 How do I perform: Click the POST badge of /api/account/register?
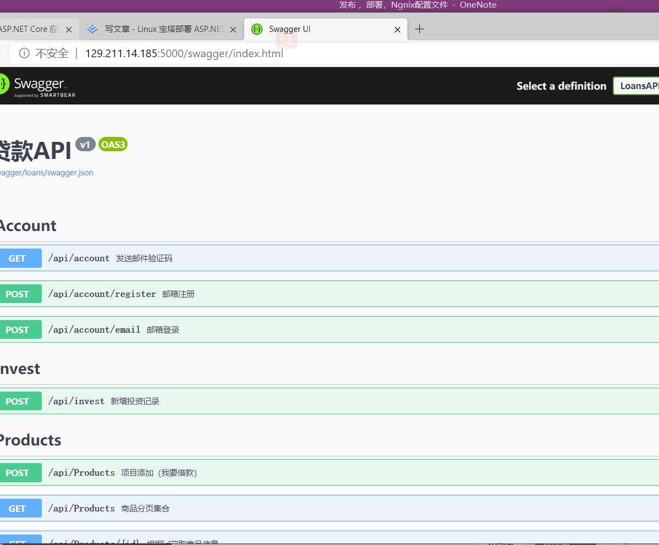point(20,294)
